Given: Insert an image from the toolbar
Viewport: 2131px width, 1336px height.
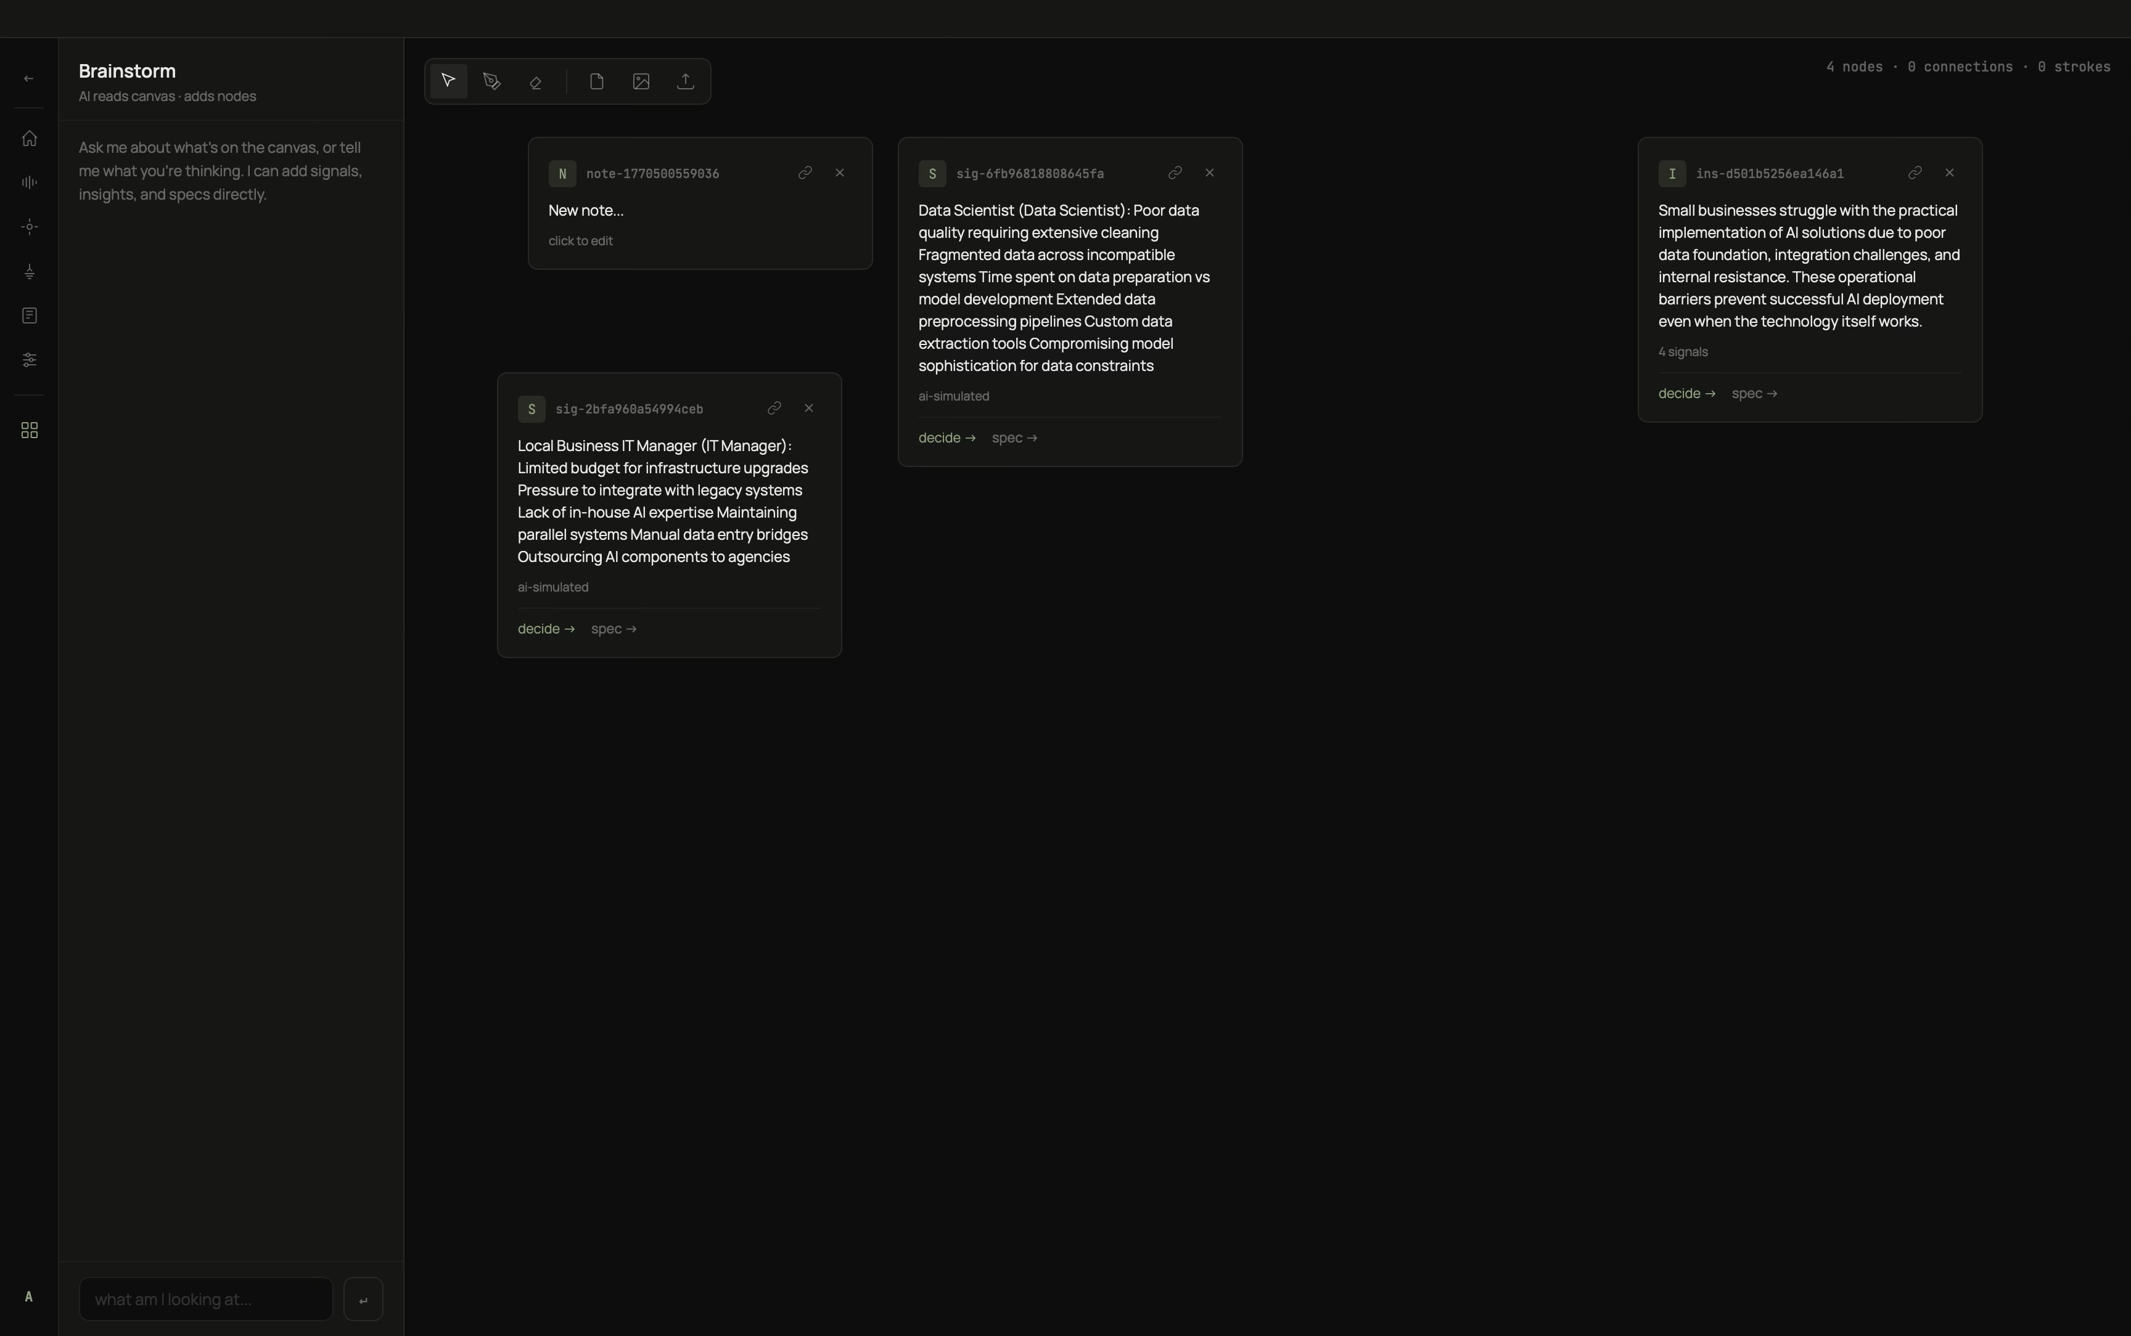Looking at the screenshot, I should [640, 80].
